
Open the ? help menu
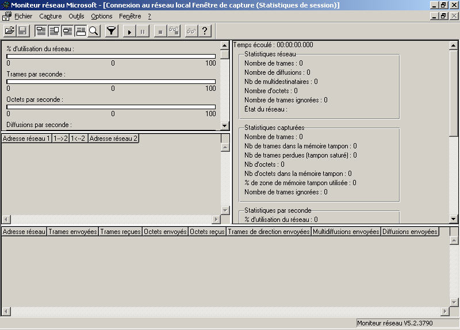point(149,16)
